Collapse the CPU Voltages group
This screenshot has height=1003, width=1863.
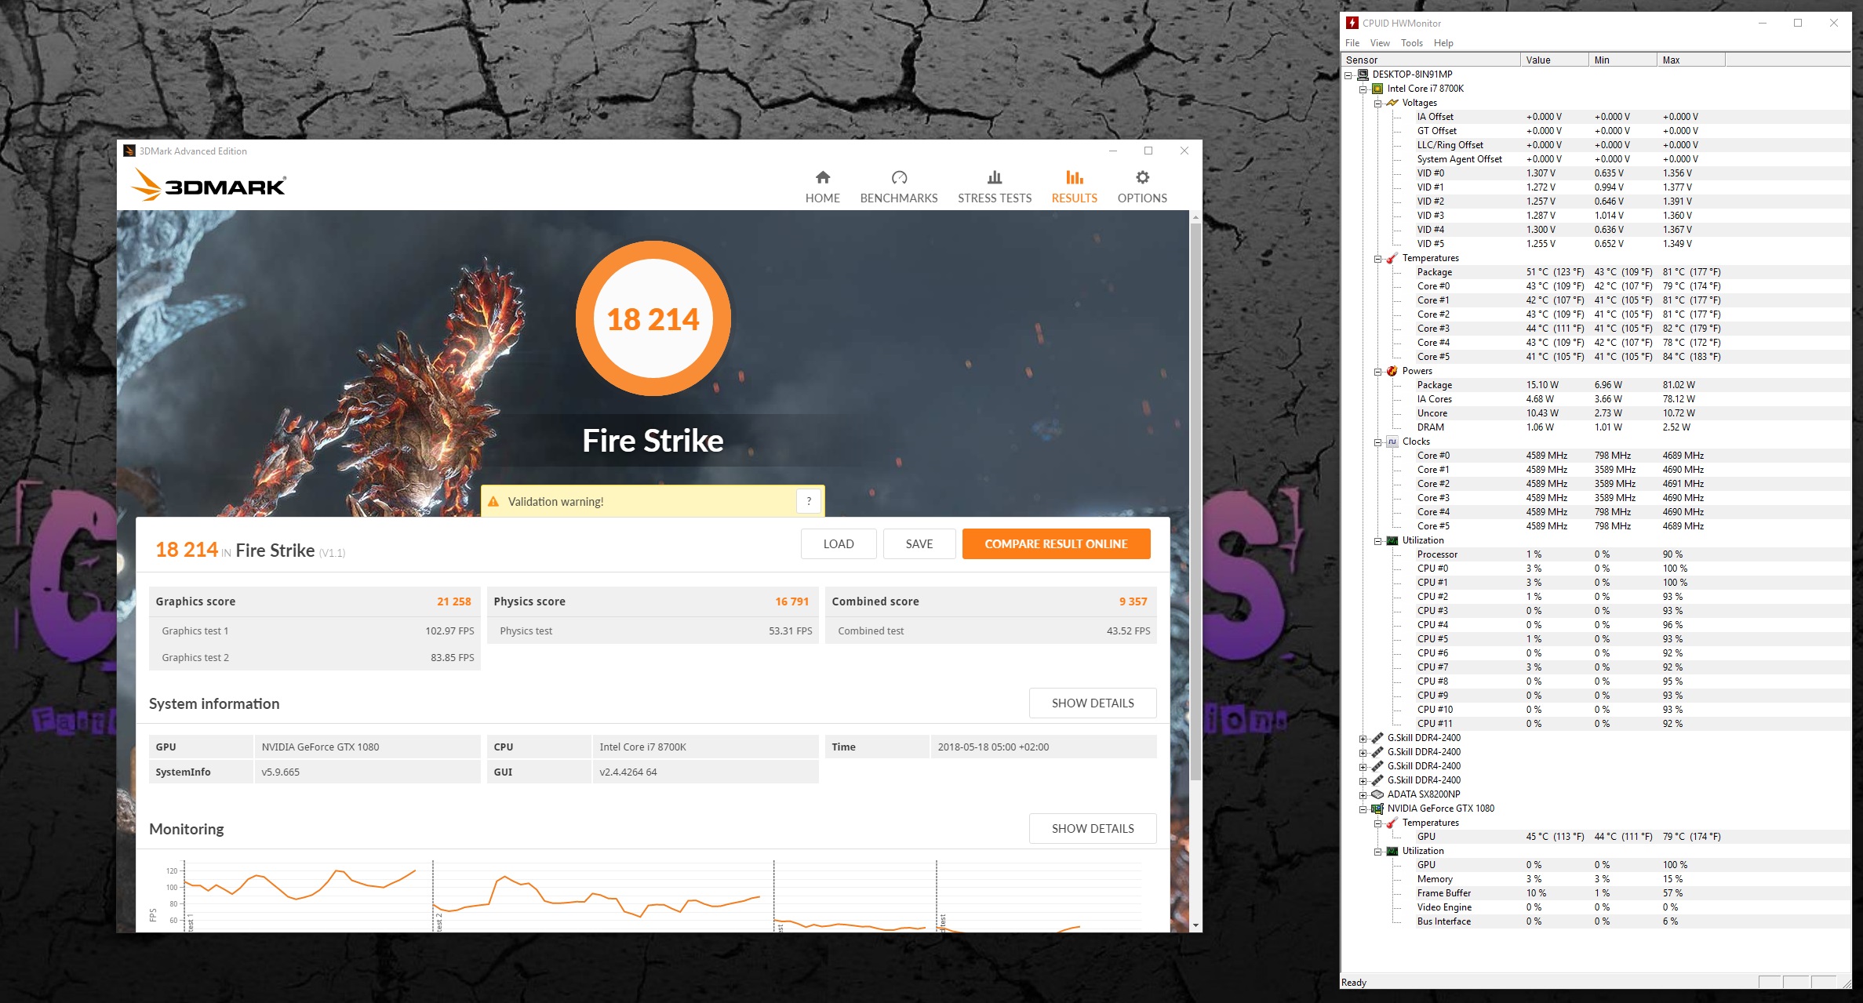(1378, 104)
